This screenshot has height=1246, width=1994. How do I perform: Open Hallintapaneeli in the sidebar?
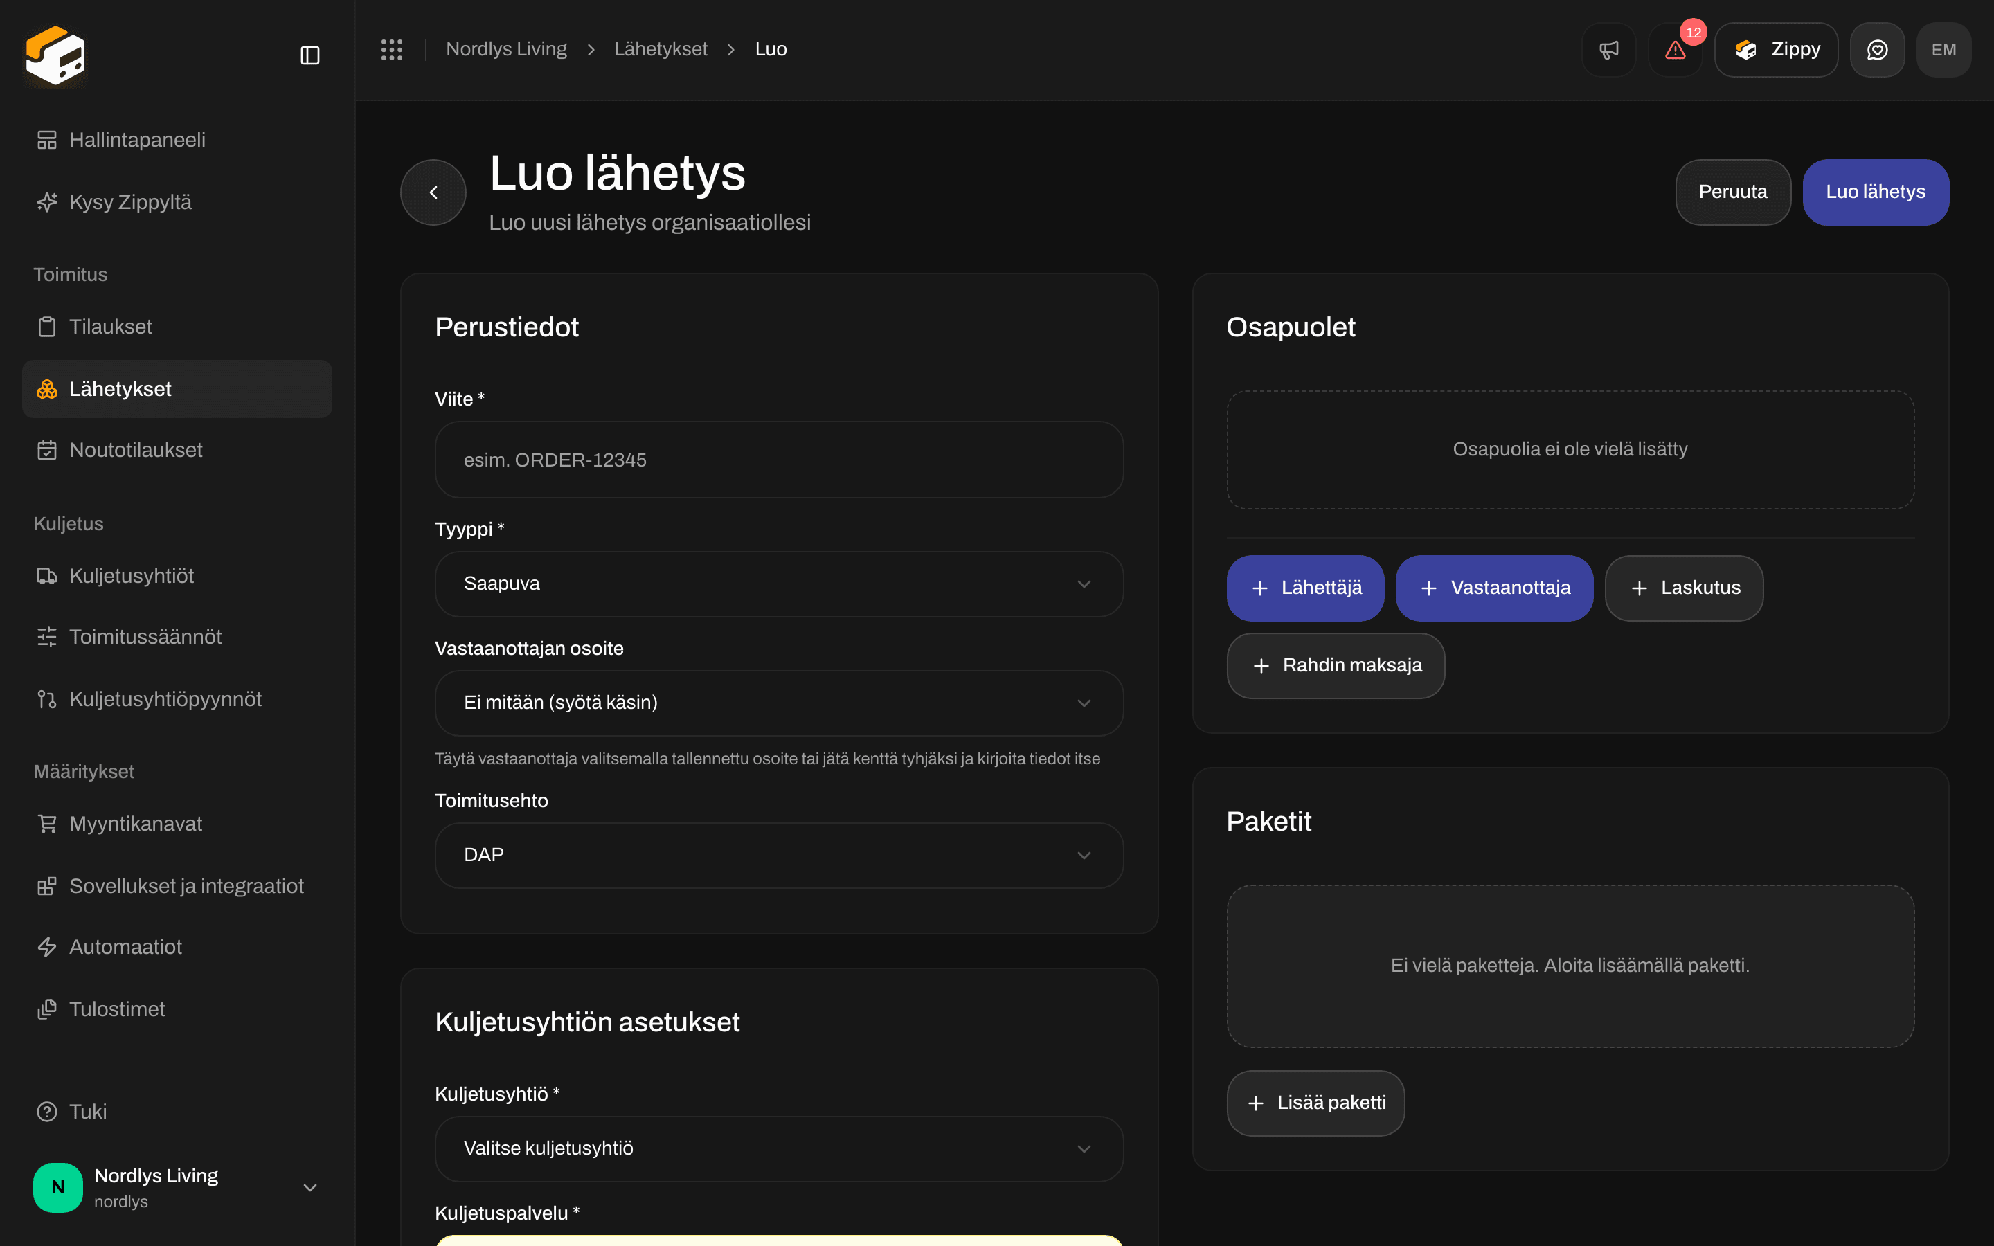click(177, 140)
